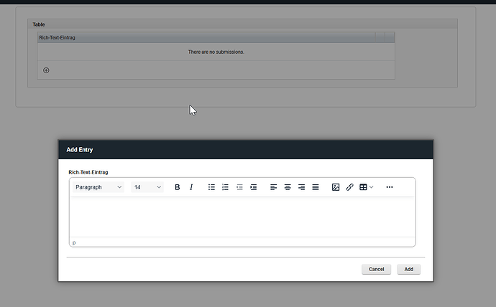Insert a bulleted list
496x307 pixels.
coord(211,187)
